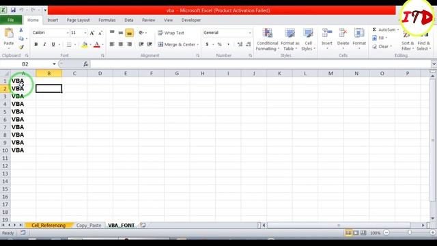Click the Wrap Text button
The height and width of the screenshot is (246, 437).
click(x=171, y=33)
